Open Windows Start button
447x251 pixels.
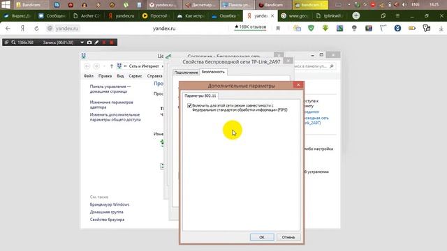[6, 5]
